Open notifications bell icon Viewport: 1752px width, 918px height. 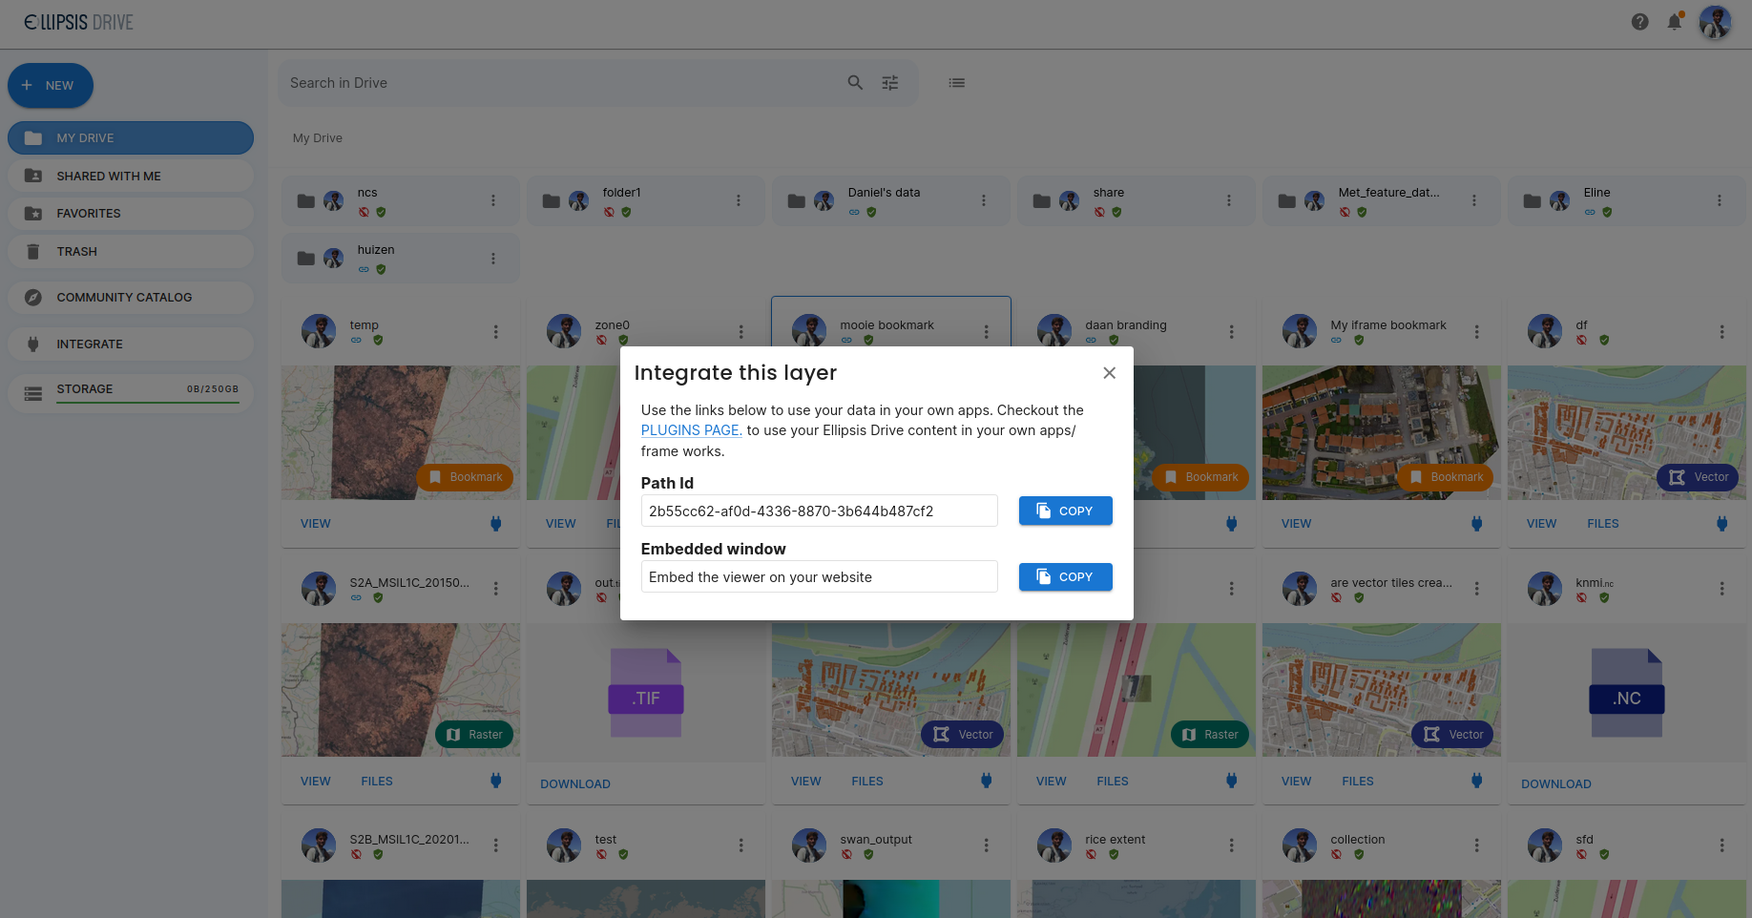[1675, 22]
